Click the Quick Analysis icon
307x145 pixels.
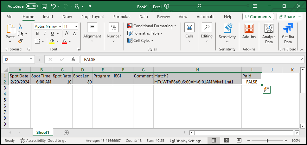click(x=267, y=90)
